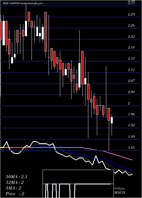Click the 2.15 price axis label
Viewport: 142px width, 198px height.
[x=131, y=59]
